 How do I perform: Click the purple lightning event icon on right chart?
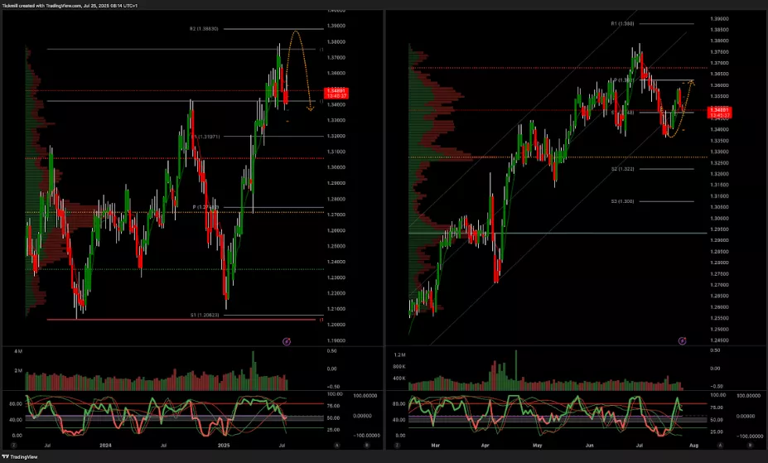click(x=682, y=340)
